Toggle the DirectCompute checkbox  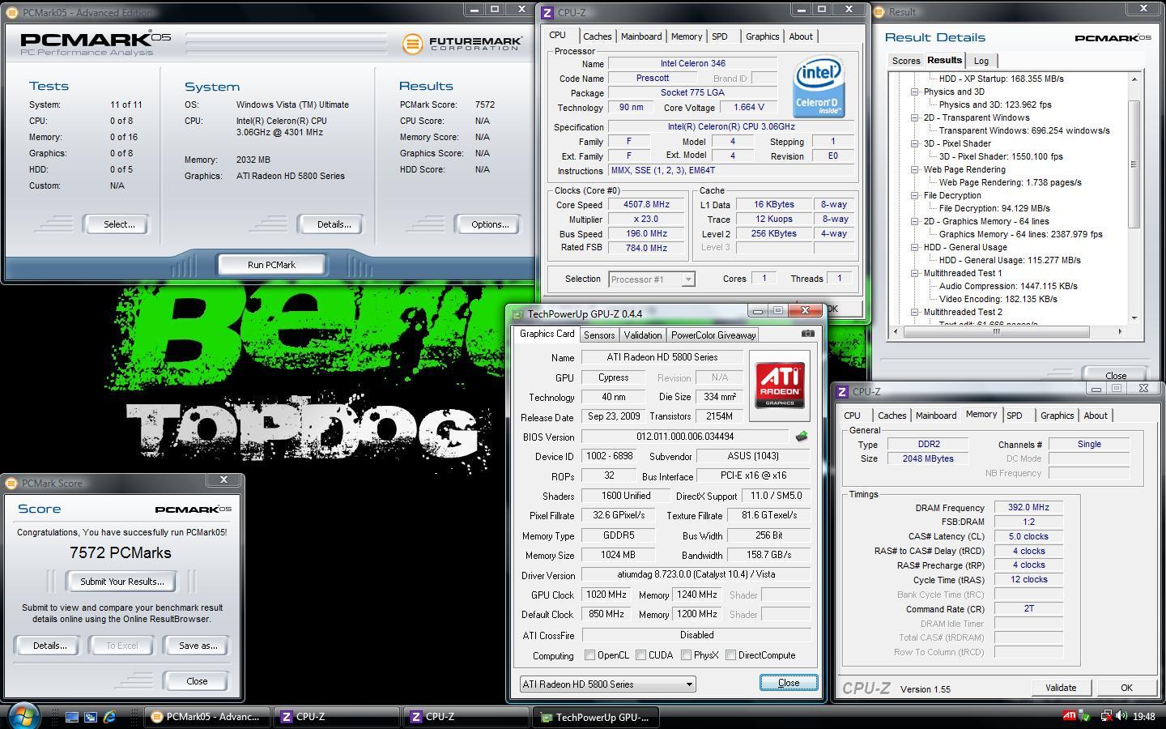click(x=730, y=655)
